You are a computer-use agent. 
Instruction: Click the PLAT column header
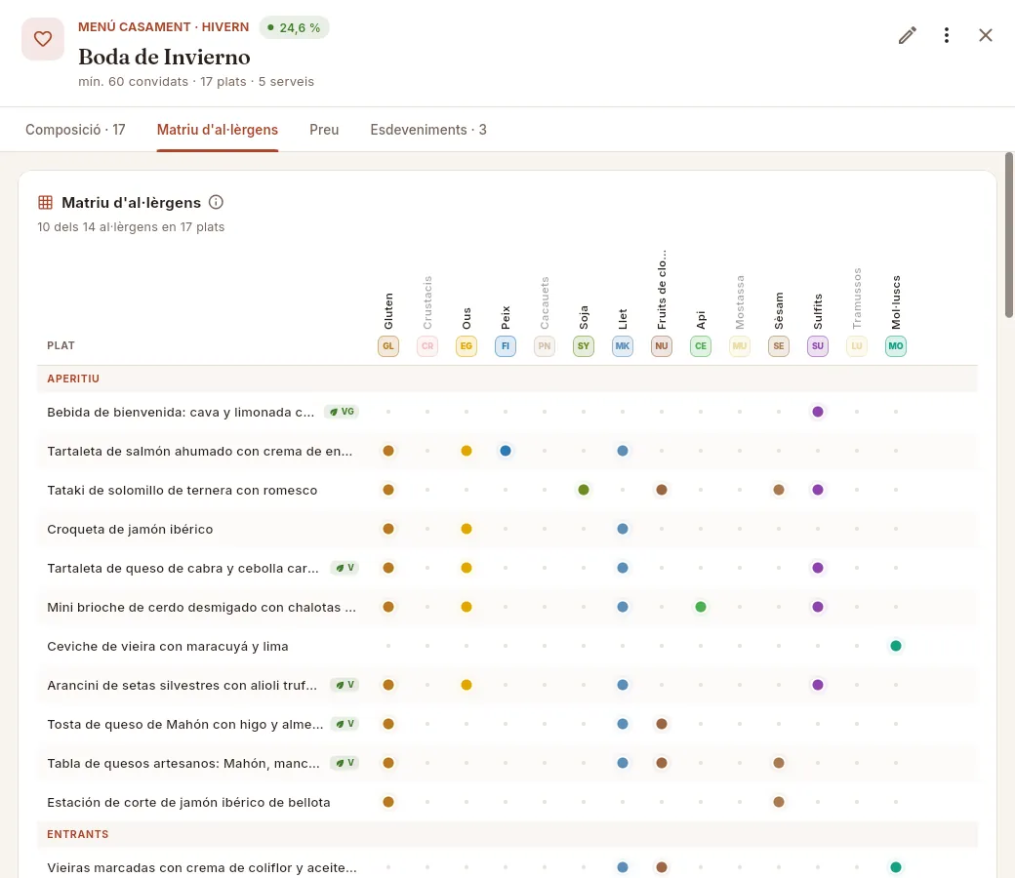pyautogui.click(x=61, y=345)
